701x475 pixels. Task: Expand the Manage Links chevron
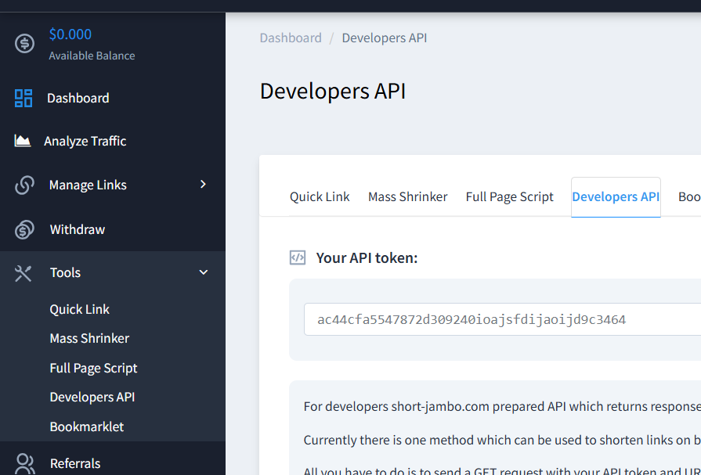(204, 185)
